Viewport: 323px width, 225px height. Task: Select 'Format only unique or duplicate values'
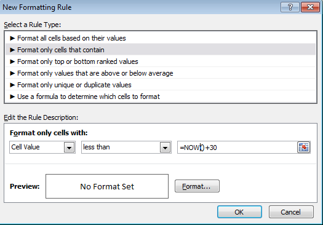161,85
